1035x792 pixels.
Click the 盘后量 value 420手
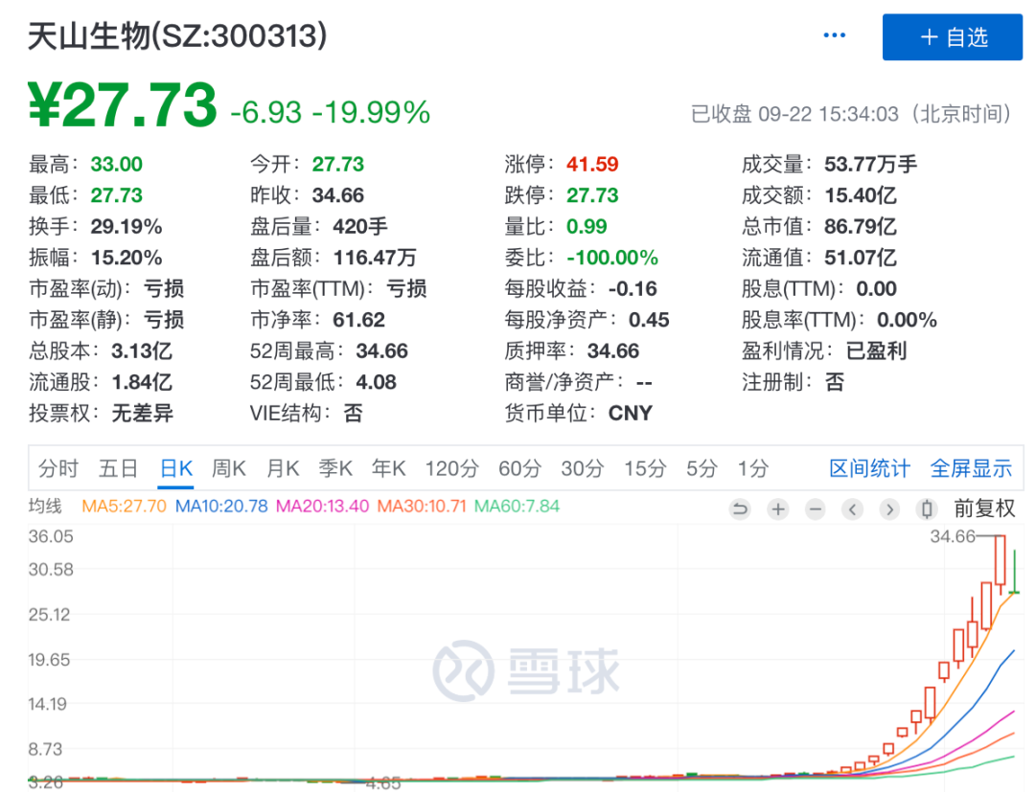coord(360,226)
